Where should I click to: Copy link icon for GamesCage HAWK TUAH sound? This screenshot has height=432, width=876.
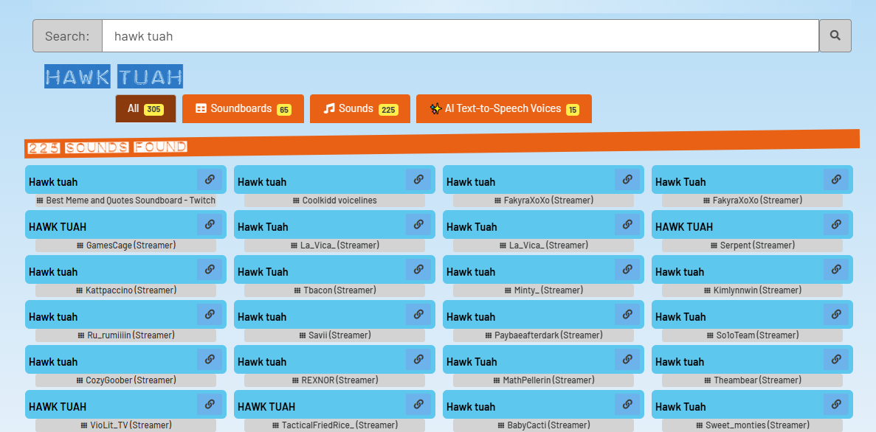pos(210,225)
